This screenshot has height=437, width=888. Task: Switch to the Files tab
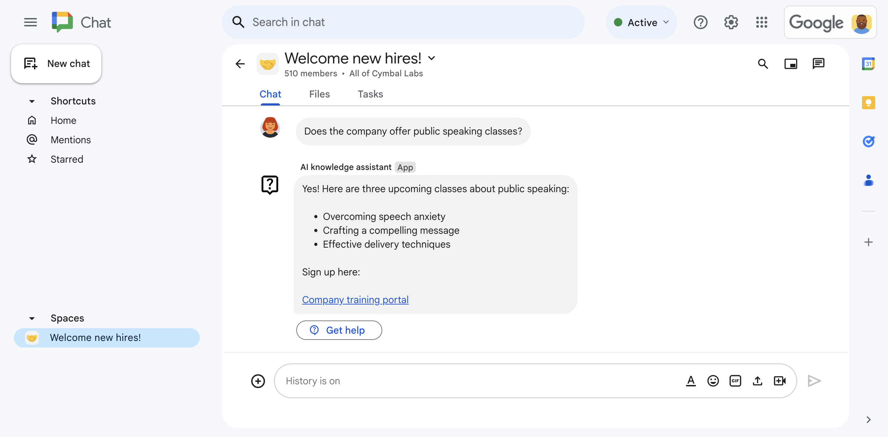point(319,94)
